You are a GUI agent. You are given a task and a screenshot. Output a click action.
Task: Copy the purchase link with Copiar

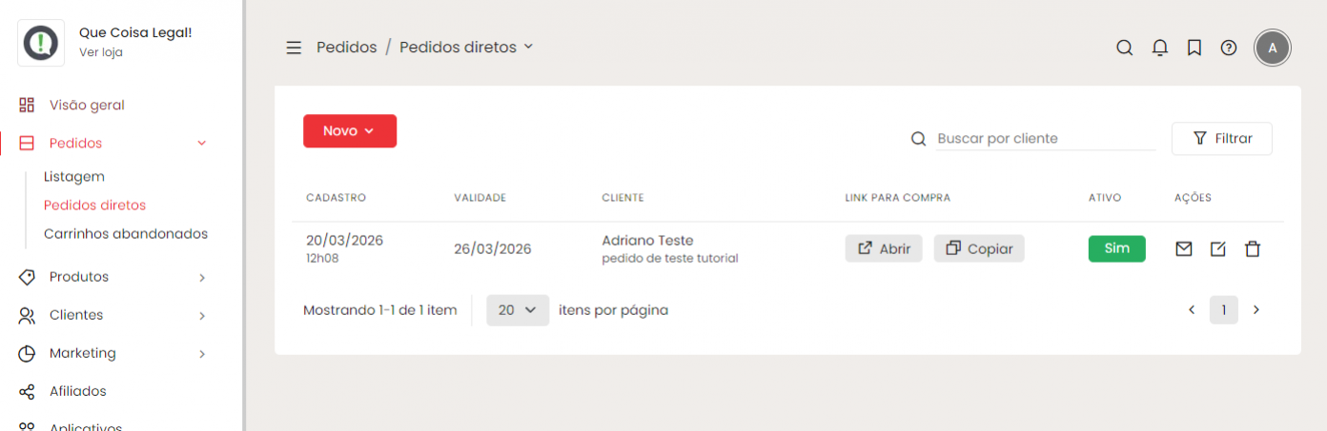coord(979,248)
